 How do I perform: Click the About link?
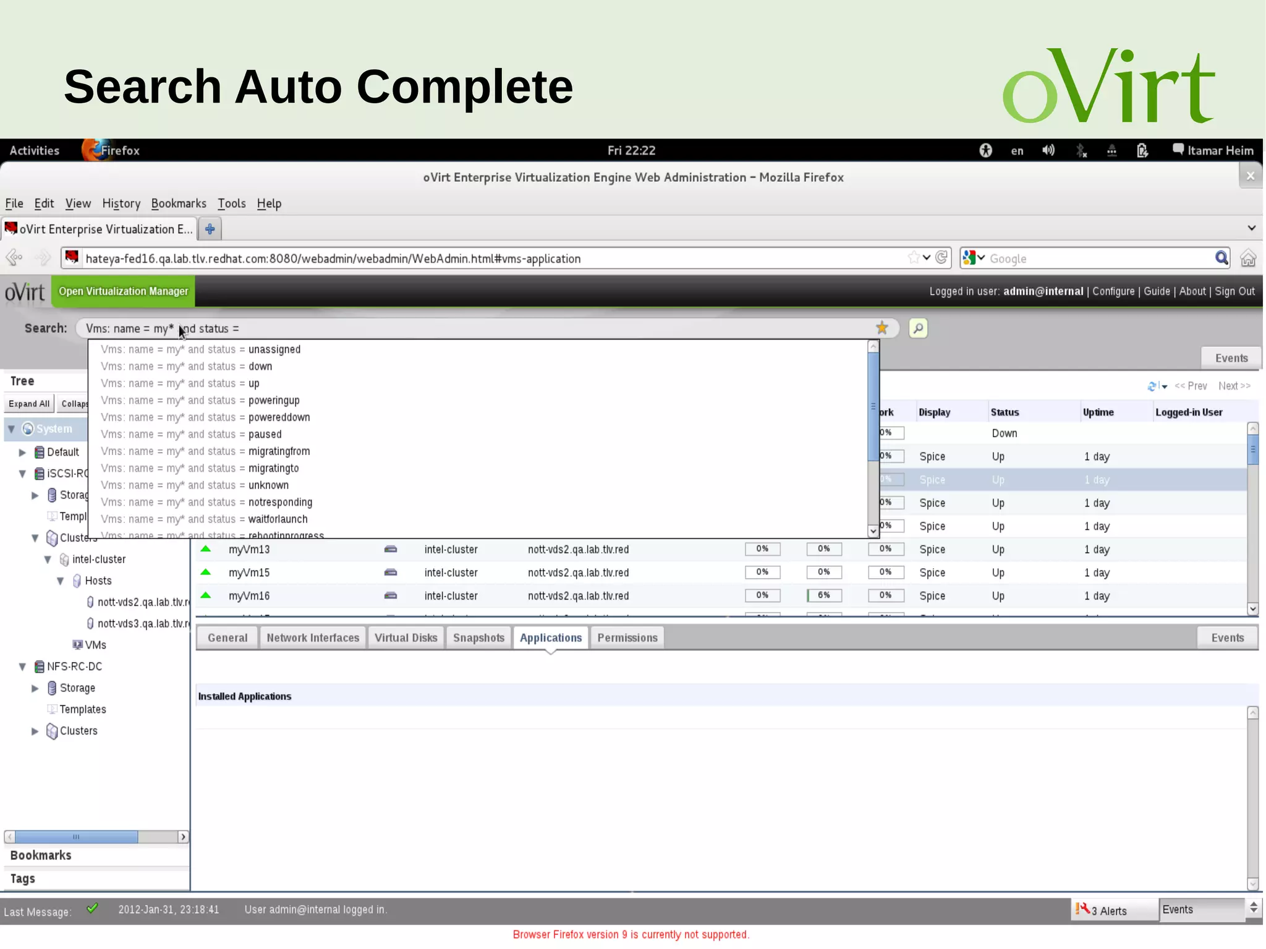(1192, 291)
